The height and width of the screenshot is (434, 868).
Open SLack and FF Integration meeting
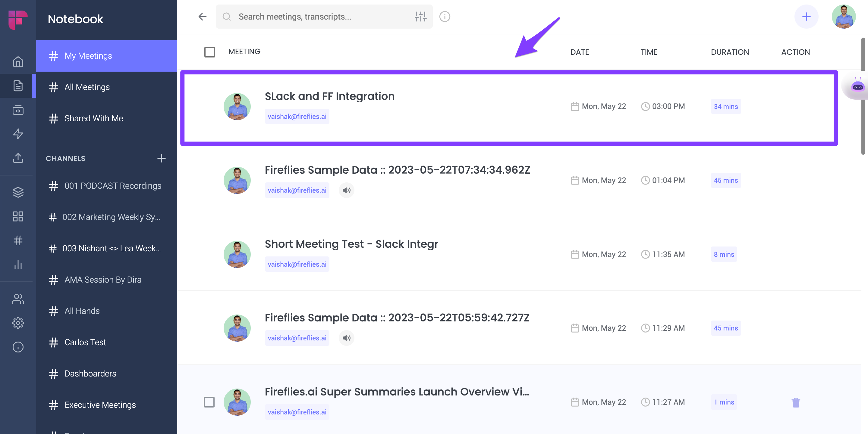329,96
